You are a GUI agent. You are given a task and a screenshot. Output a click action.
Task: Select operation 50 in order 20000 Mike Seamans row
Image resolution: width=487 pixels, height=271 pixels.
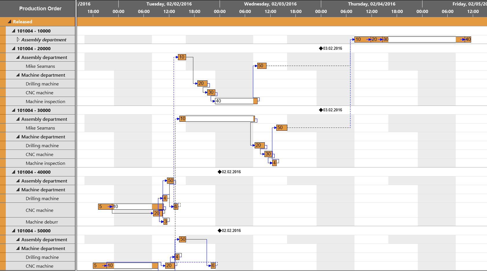262,66
